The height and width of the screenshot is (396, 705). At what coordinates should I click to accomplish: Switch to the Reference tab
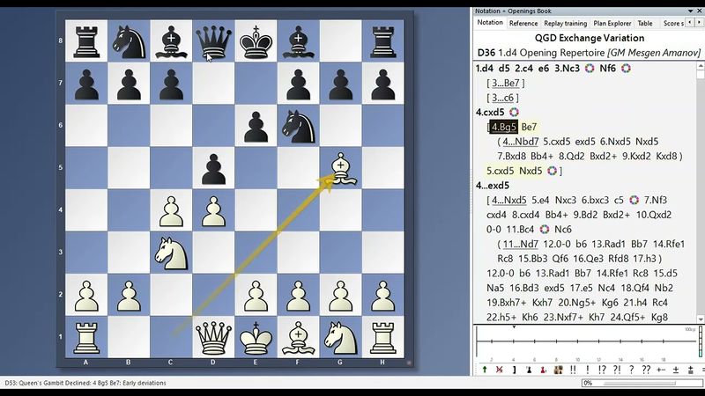523,24
